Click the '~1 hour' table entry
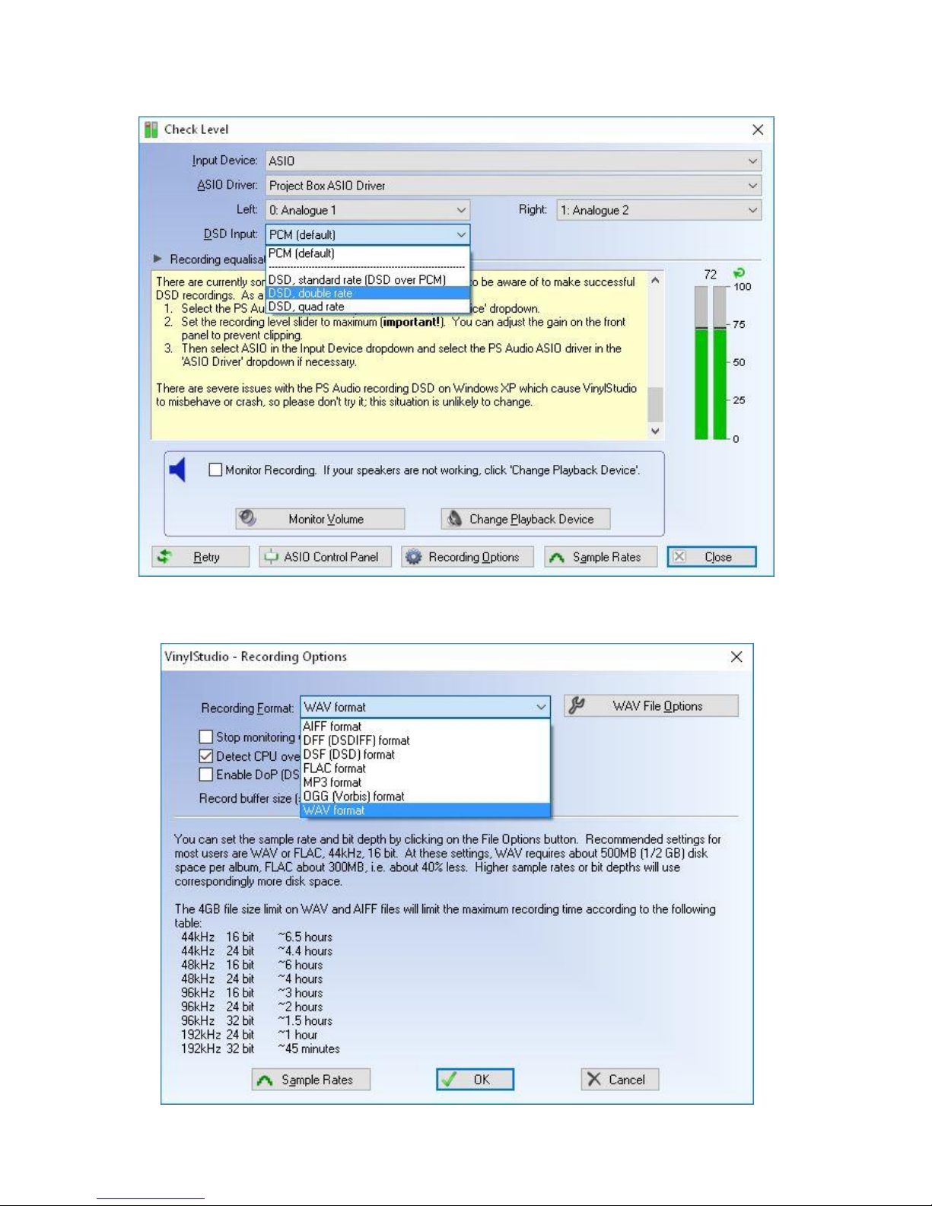This screenshot has width=932, height=1206. click(297, 1035)
